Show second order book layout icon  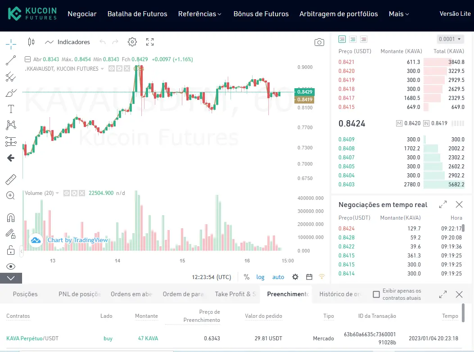[353, 39]
